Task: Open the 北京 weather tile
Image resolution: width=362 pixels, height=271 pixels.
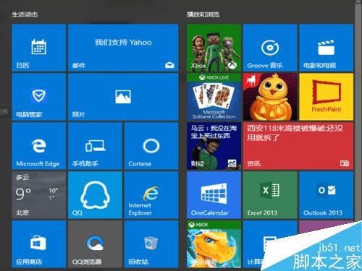Action: coord(38,195)
